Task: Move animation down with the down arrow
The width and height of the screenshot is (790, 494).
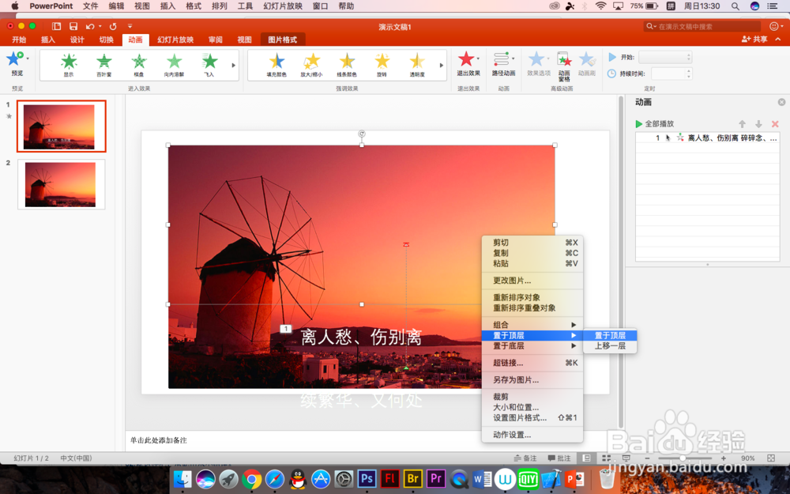Action: point(758,124)
